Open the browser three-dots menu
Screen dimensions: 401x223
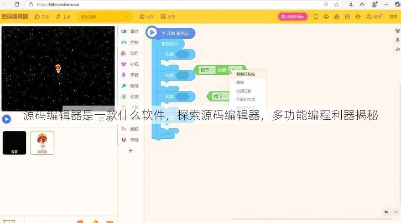[x=386, y=5]
